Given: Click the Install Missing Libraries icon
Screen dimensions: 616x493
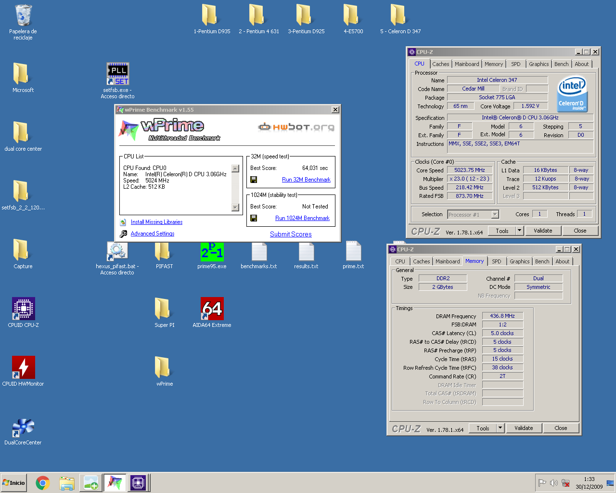Looking at the screenshot, I should click(x=123, y=222).
